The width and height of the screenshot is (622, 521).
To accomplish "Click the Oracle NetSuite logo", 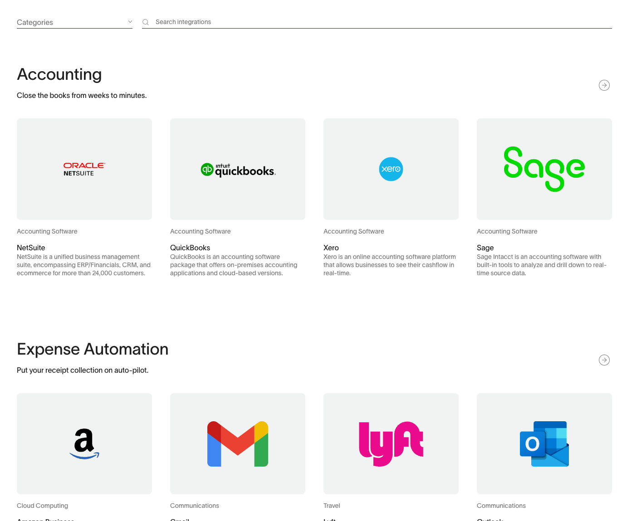I will pos(84,169).
